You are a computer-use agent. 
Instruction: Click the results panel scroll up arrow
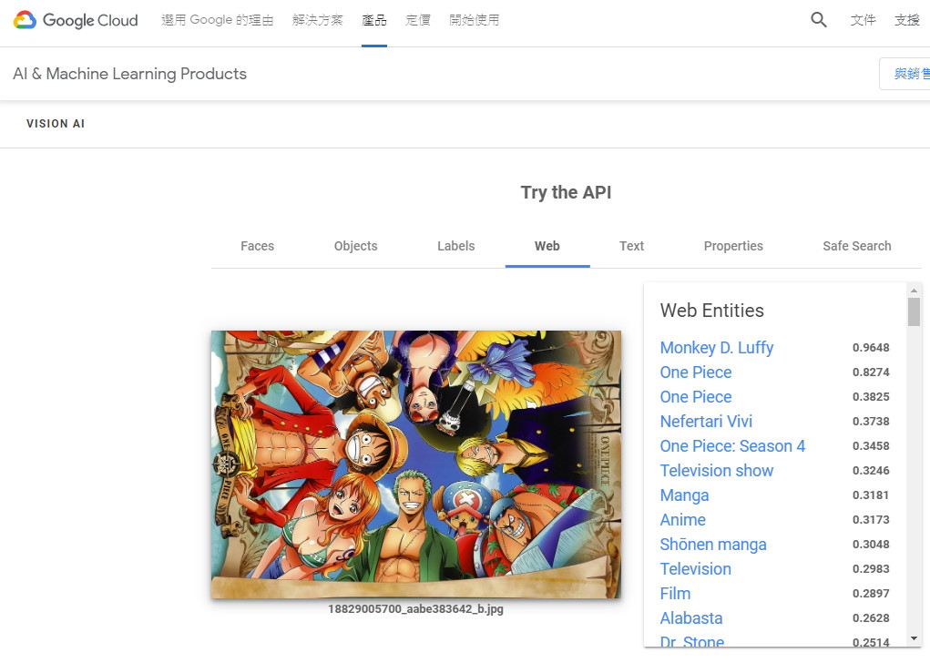[x=914, y=290]
